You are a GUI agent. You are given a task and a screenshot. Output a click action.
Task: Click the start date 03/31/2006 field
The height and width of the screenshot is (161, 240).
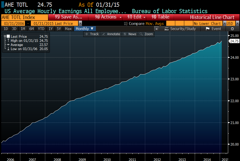coord(13,23)
